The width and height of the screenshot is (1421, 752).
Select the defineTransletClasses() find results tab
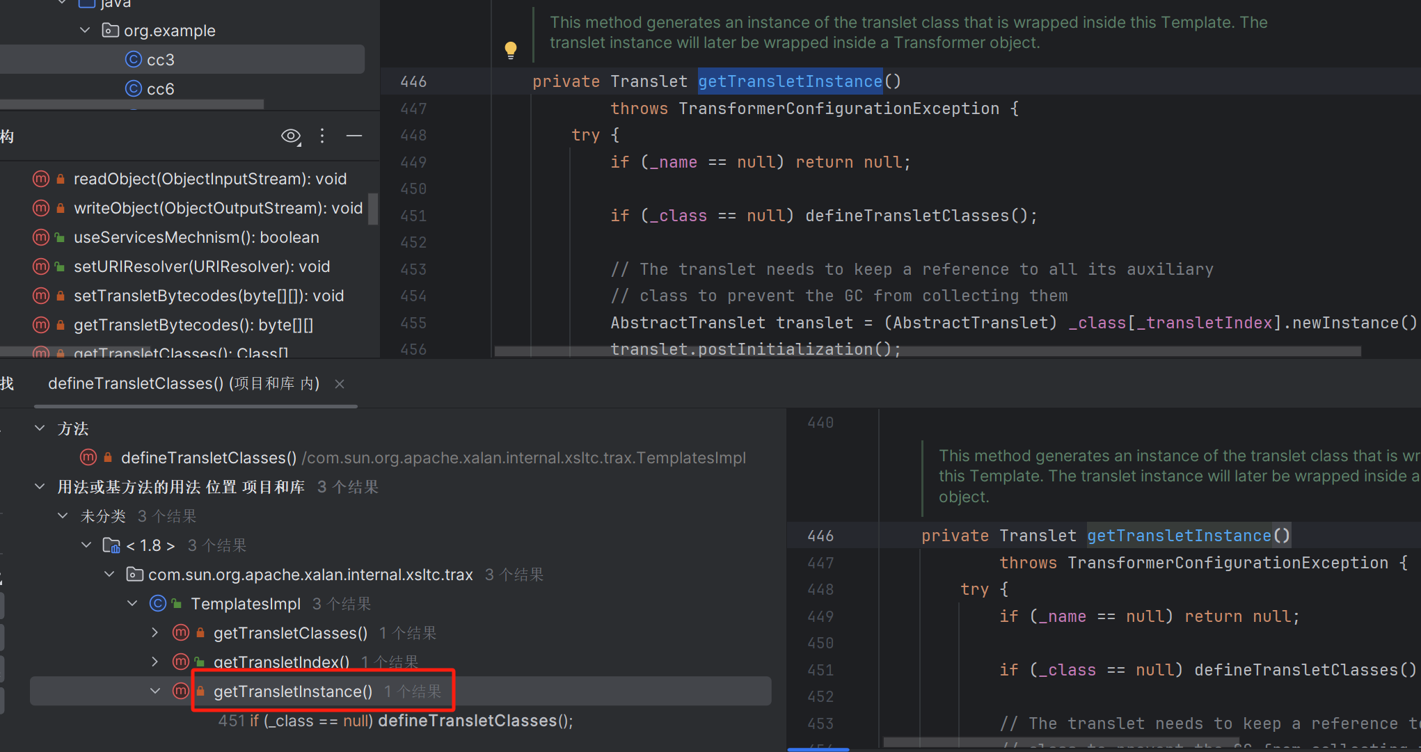[184, 384]
